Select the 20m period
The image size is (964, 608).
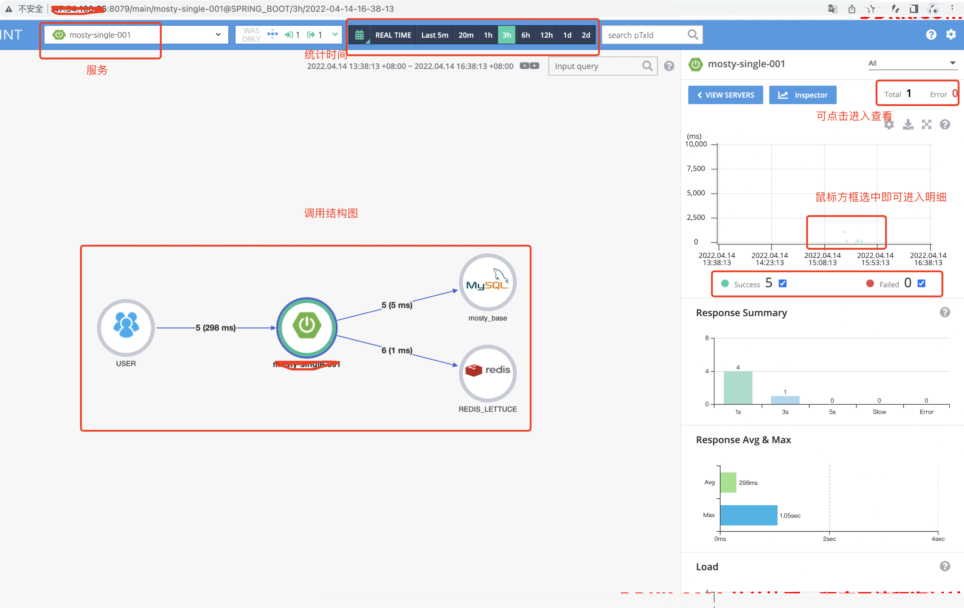point(466,35)
